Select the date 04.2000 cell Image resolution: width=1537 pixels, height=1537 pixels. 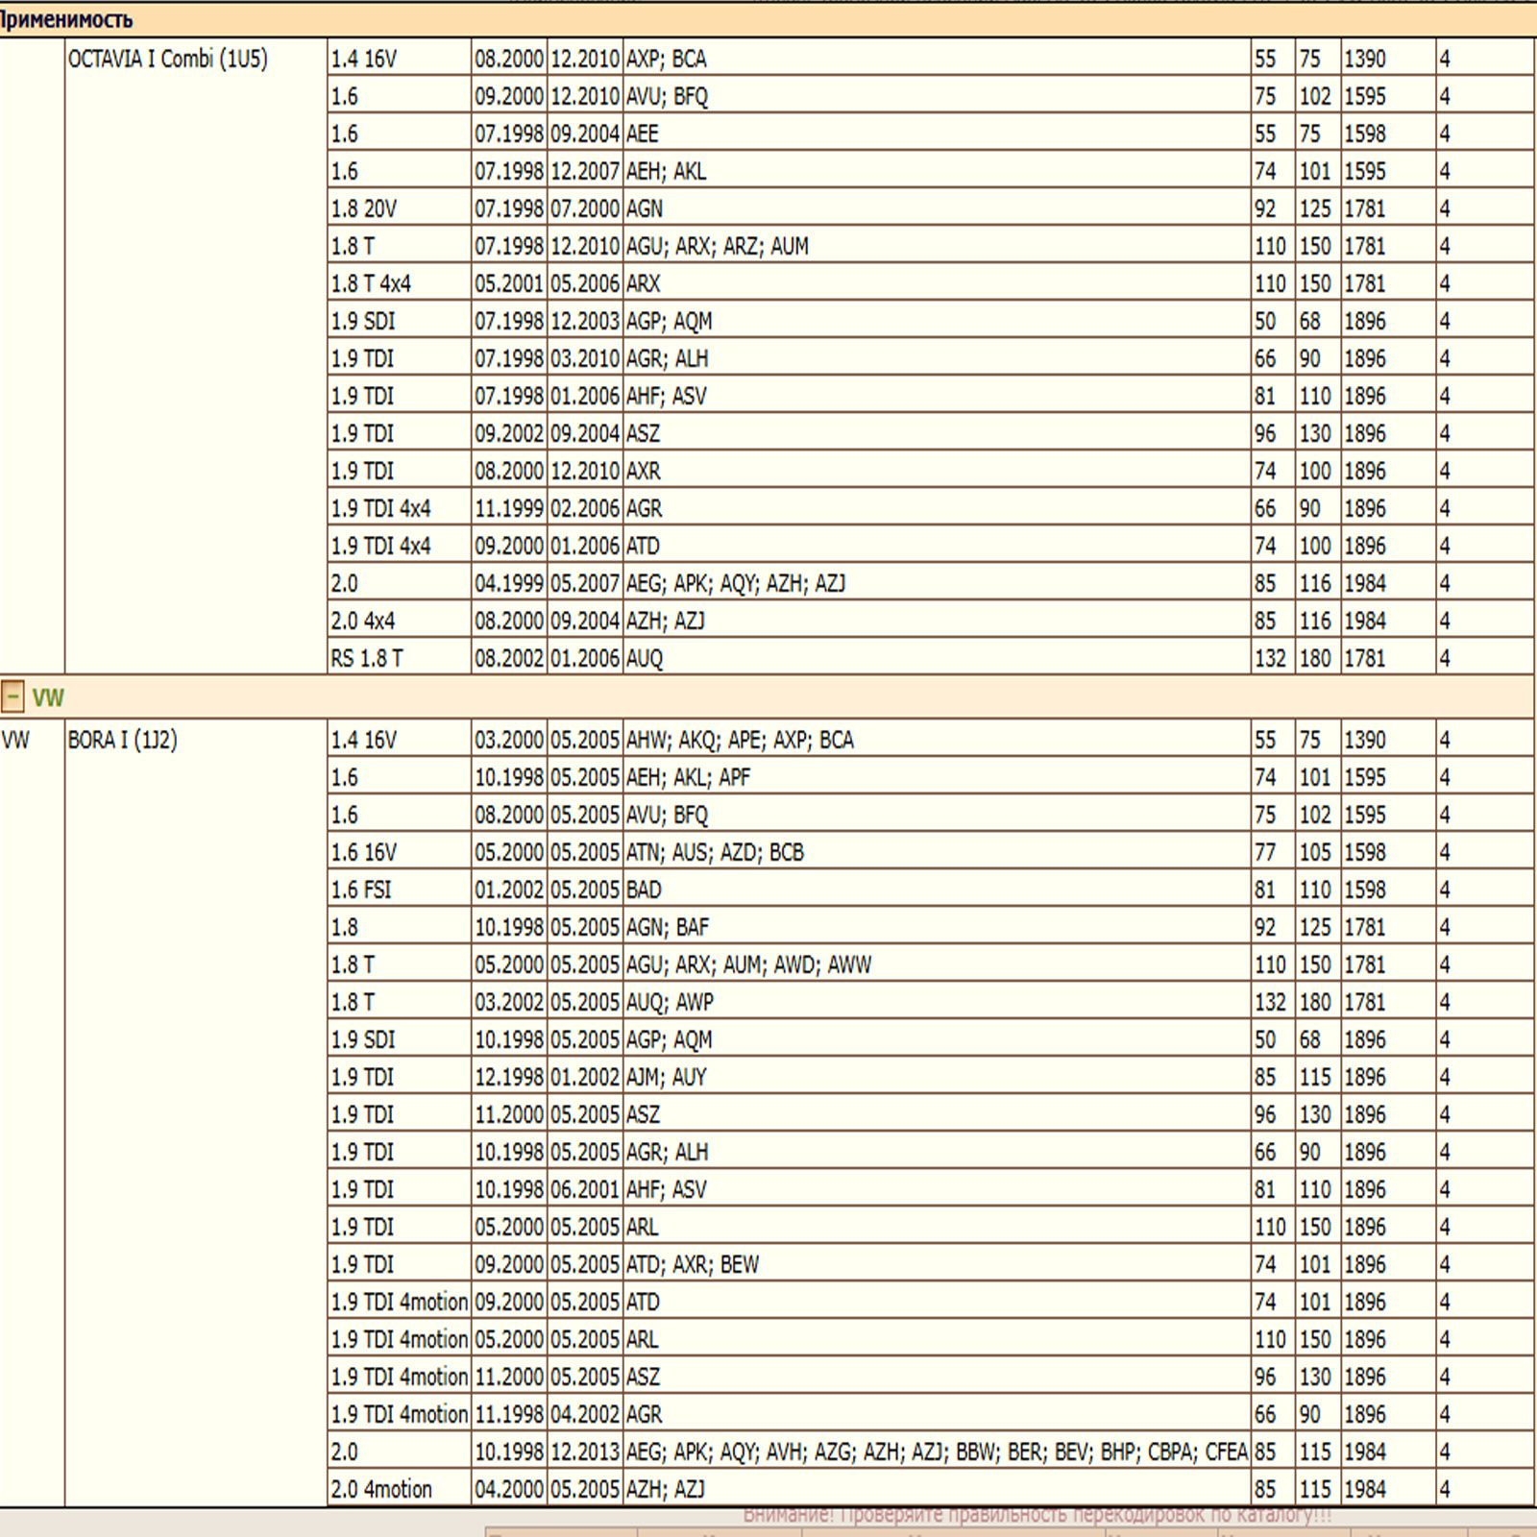[509, 1490]
